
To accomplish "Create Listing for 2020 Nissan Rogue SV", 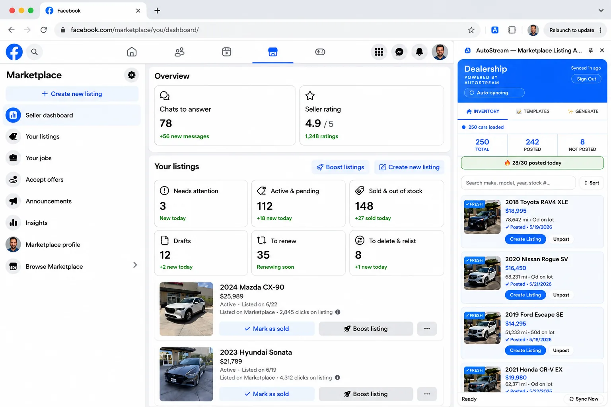I will pos(525,295).
